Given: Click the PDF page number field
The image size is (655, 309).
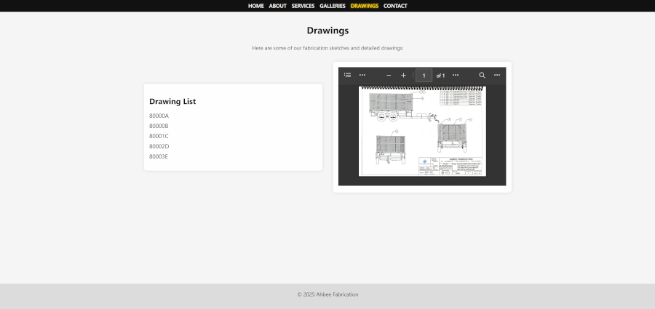Looking at the screenshot, I should pos(424,75).
